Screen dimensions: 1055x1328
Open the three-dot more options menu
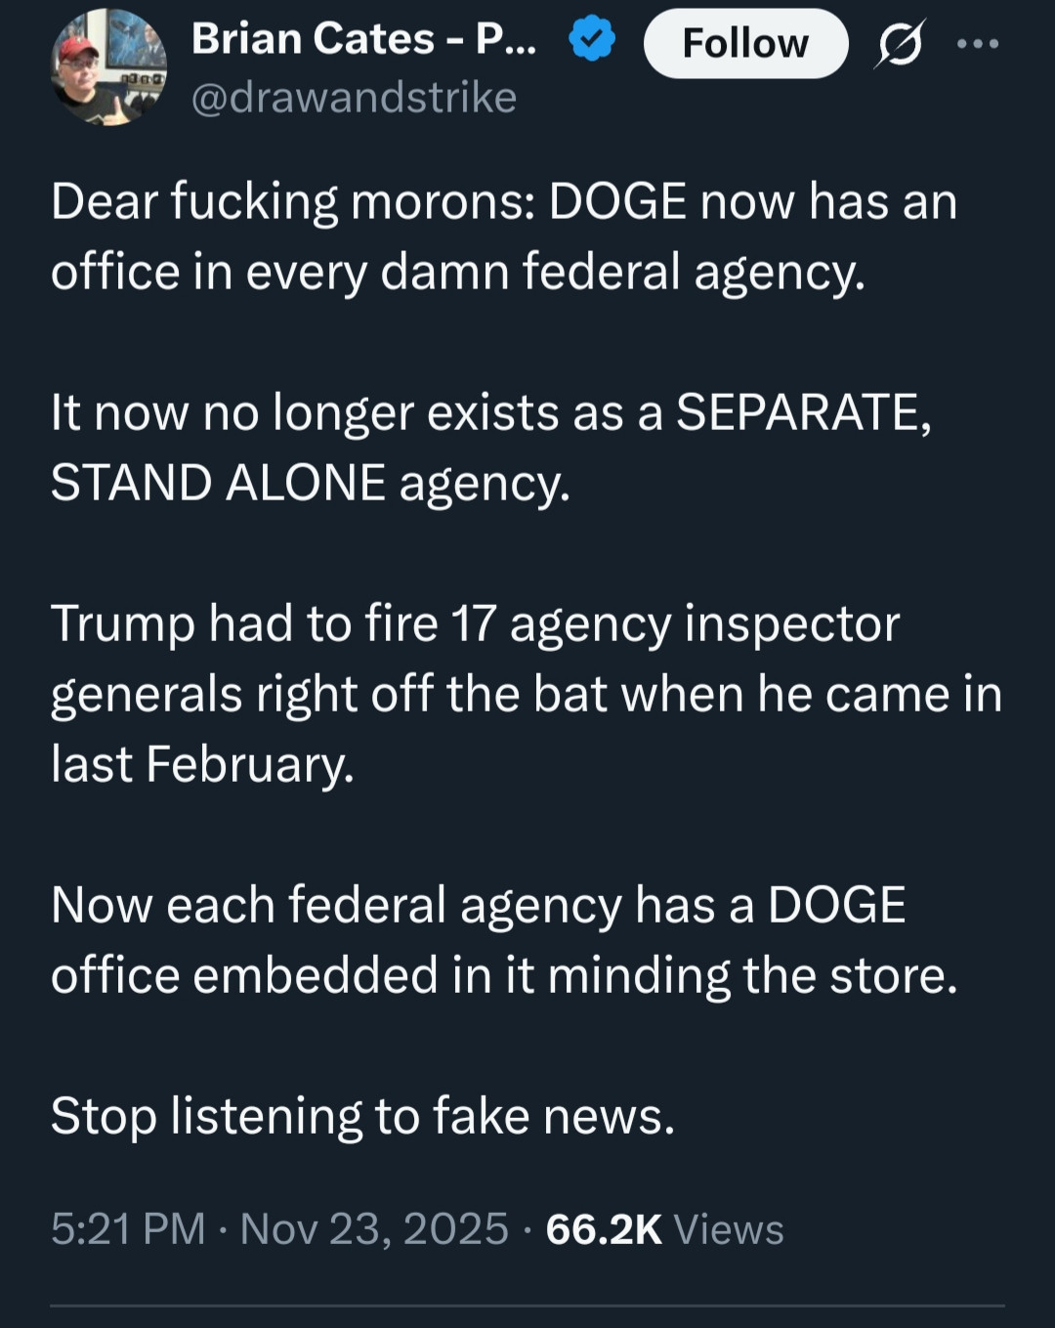tap(978, 44)
